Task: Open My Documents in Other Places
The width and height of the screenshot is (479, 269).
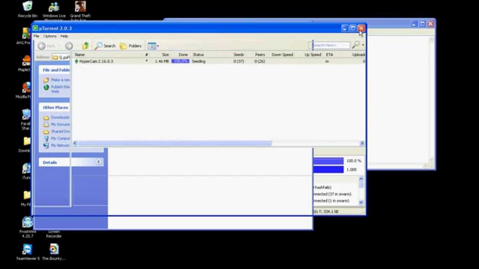Action: click(x=57, y=124)
